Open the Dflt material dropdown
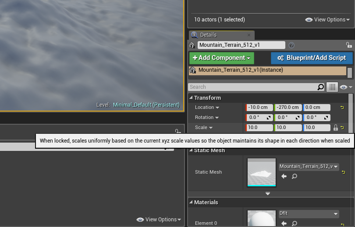 click(x=309, y=213)
